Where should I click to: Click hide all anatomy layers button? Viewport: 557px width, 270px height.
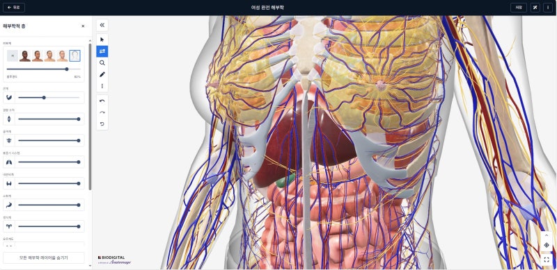click(x=44, y=258)
